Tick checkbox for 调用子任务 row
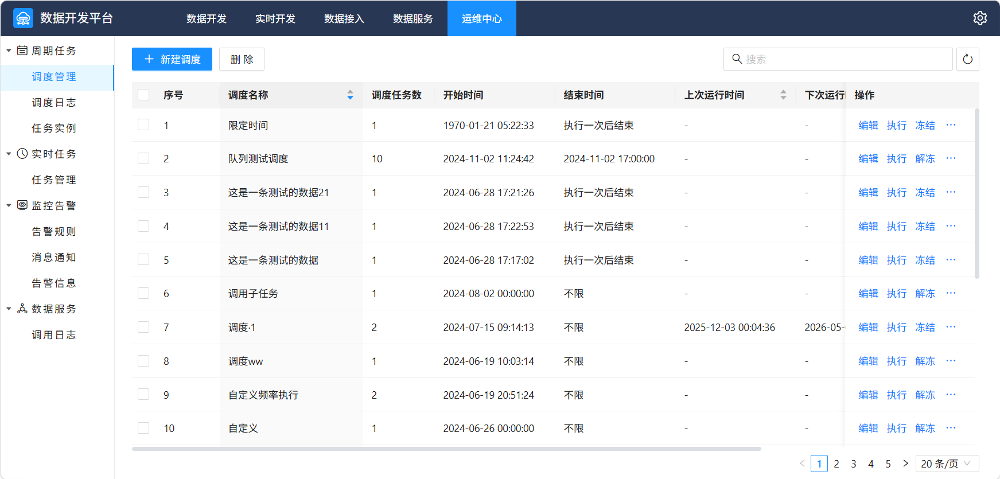 coord(143,293)
